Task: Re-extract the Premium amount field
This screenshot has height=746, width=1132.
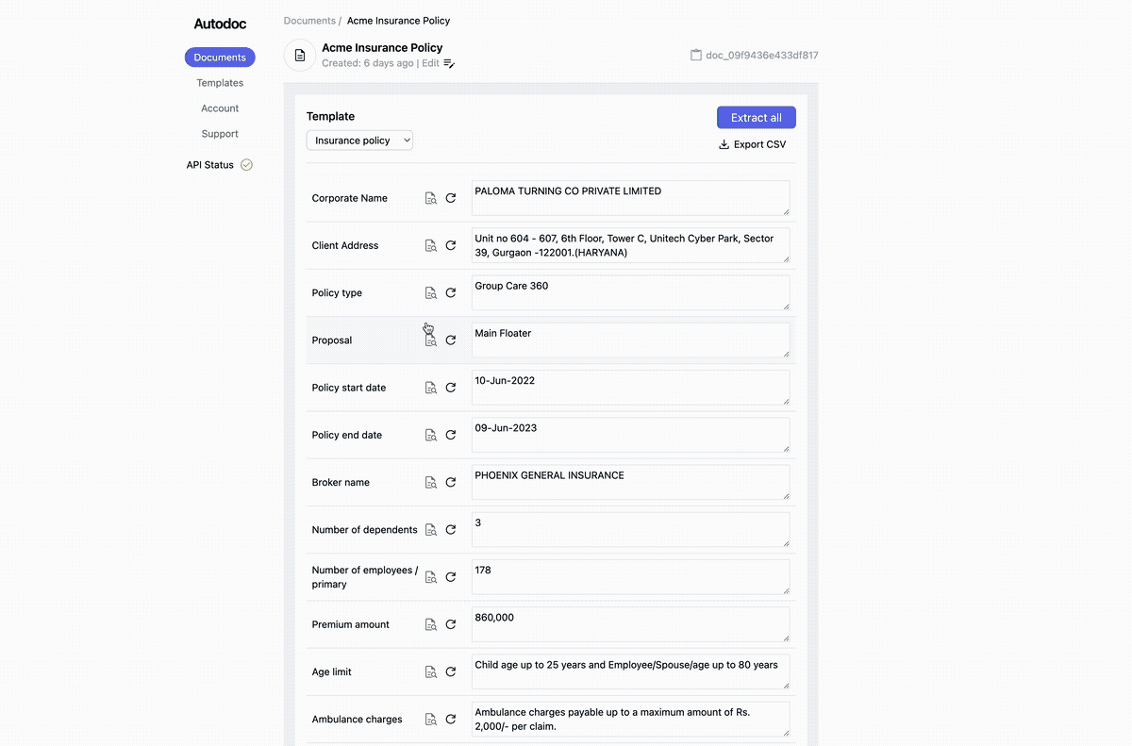Action: (451, 624)
